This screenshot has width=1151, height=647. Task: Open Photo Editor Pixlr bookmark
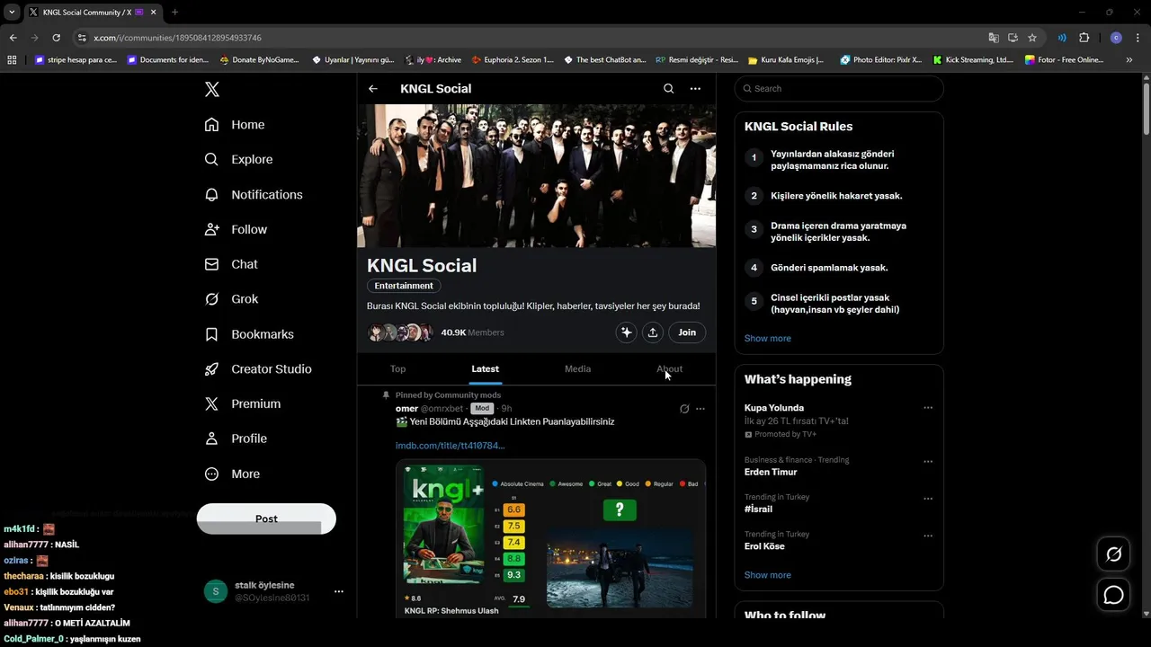click(880, 60)
